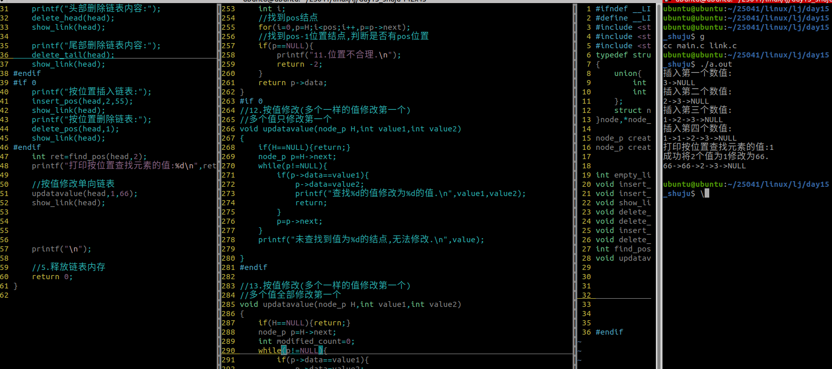Click return 0; on line 60

coord(52,277)
